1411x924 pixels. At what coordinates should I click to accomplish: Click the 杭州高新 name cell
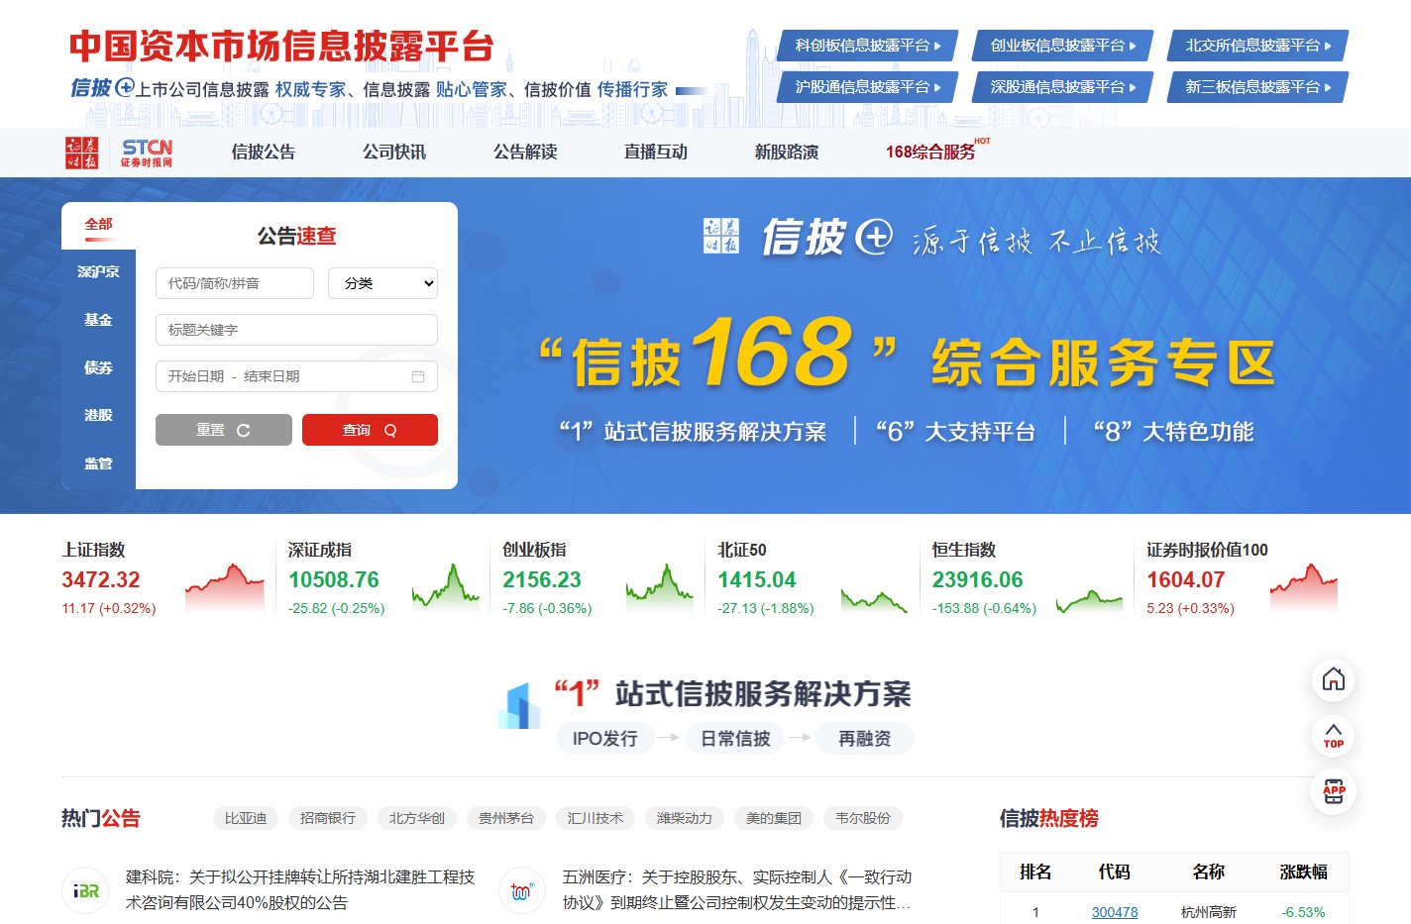coord(1209,912)
